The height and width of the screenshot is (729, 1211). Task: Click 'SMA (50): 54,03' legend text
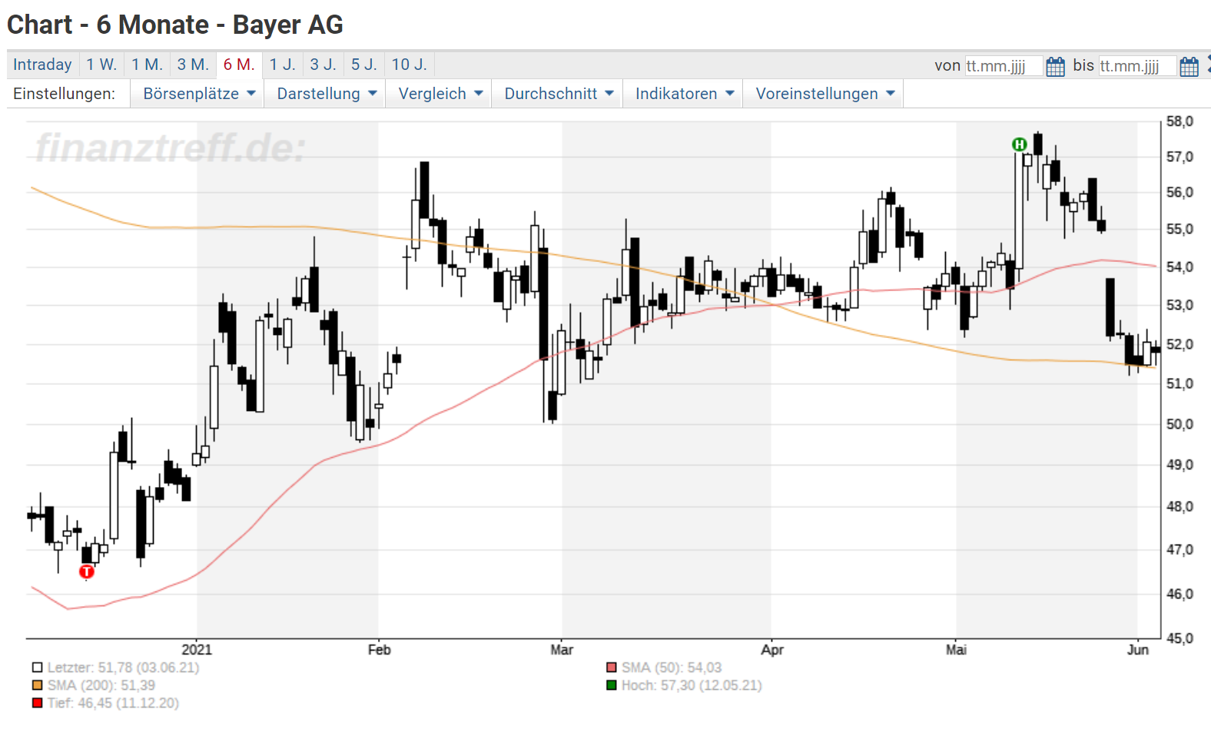coord(672,668)
